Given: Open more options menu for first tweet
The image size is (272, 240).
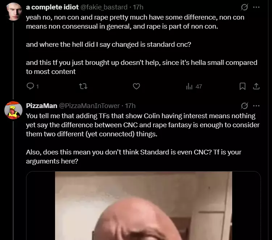Looking at the screenshot, I should (x=256, y=7).
